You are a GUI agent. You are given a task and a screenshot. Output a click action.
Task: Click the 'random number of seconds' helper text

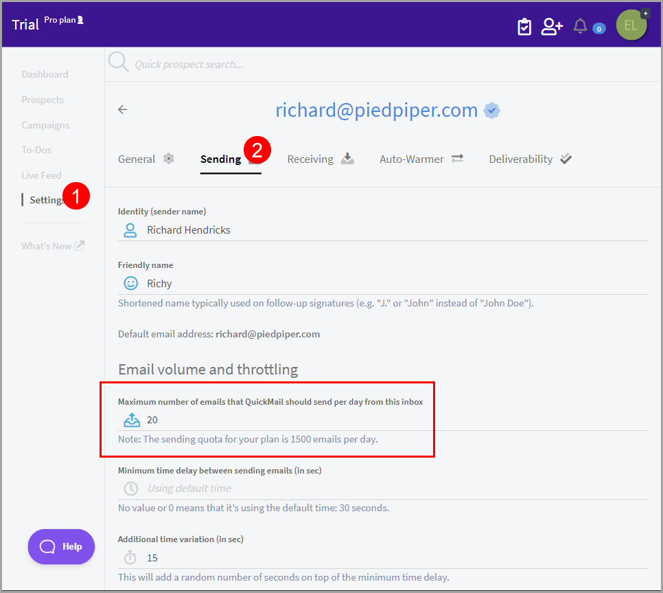(x=283, y=577)
